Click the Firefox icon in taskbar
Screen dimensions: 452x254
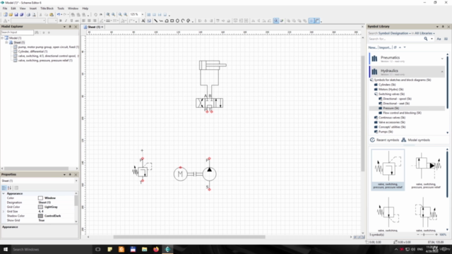point(156,249)
